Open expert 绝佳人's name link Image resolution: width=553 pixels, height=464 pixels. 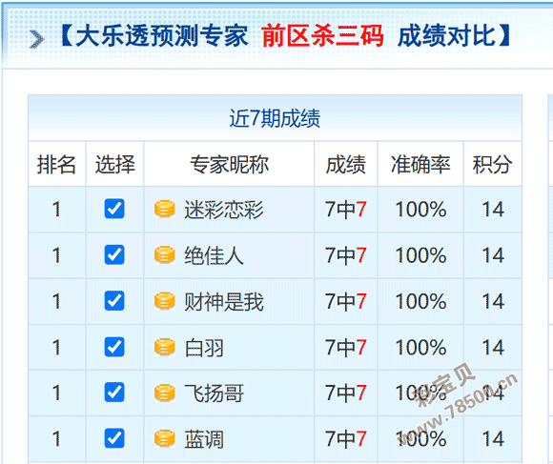214,255
